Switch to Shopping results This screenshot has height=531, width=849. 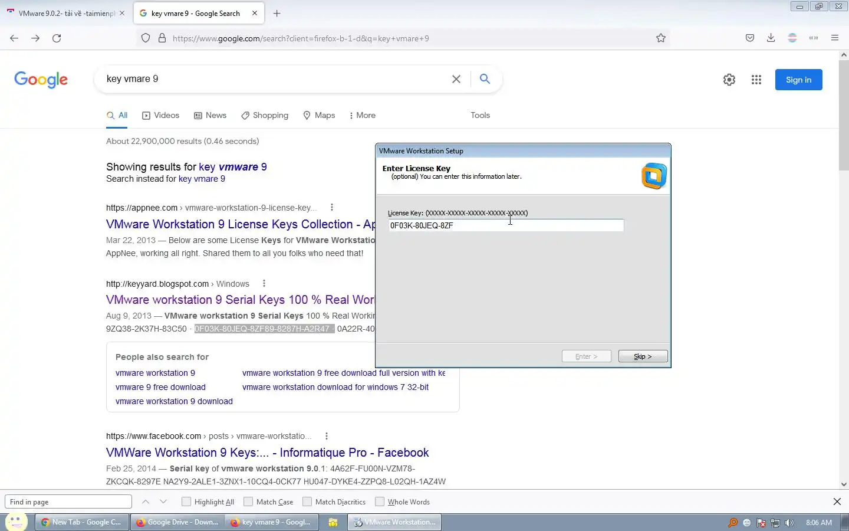coord(265,116)
